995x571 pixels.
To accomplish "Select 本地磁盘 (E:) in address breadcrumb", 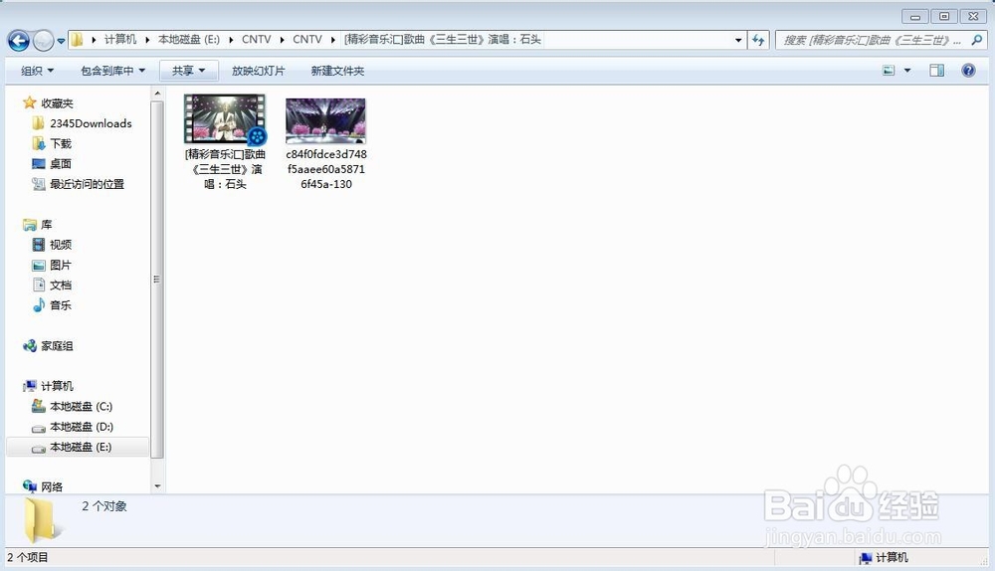I will 188,40.
